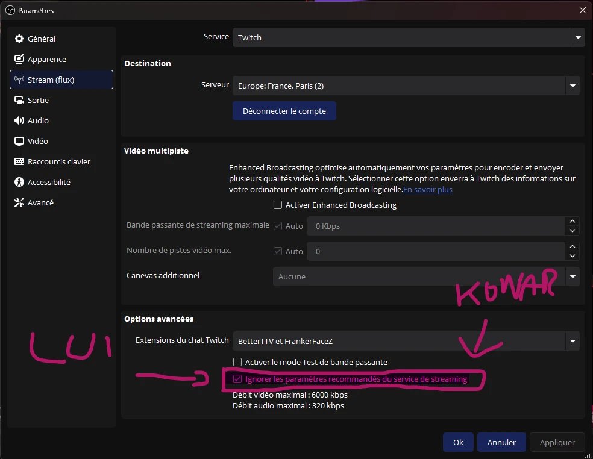Click the Apparence icon in sidebar
Viewport: 593px width, 459px height.
(x=19, y=59)
